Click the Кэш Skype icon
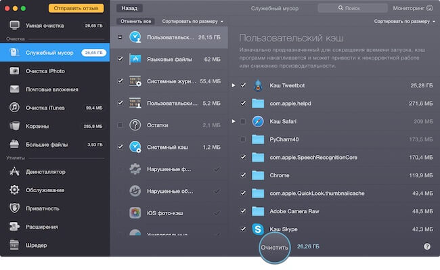 258,229
